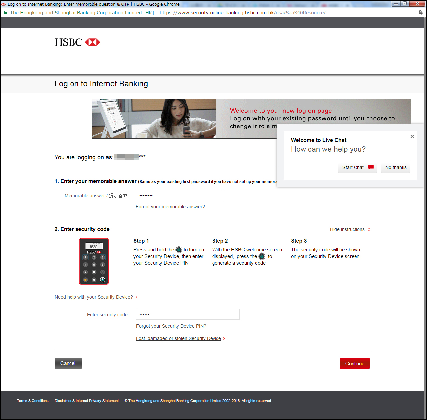
Task: Open Forgot your Security Device PIN link
Action: pos(171,326)
